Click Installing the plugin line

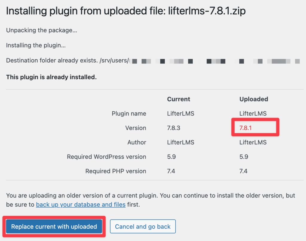[36, 45]
